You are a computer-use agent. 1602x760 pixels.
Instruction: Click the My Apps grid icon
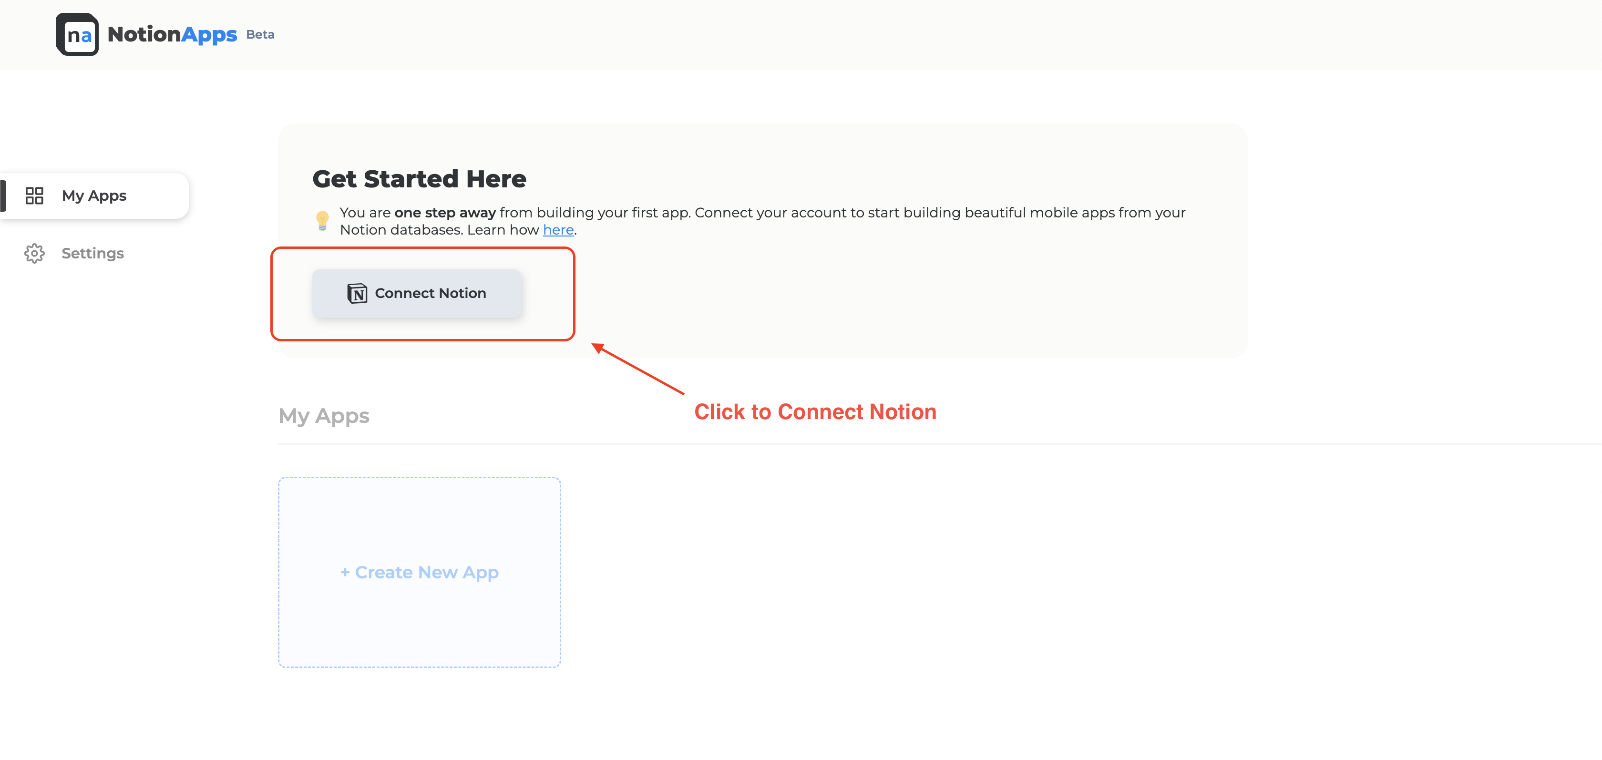click(x=34, y=195)
